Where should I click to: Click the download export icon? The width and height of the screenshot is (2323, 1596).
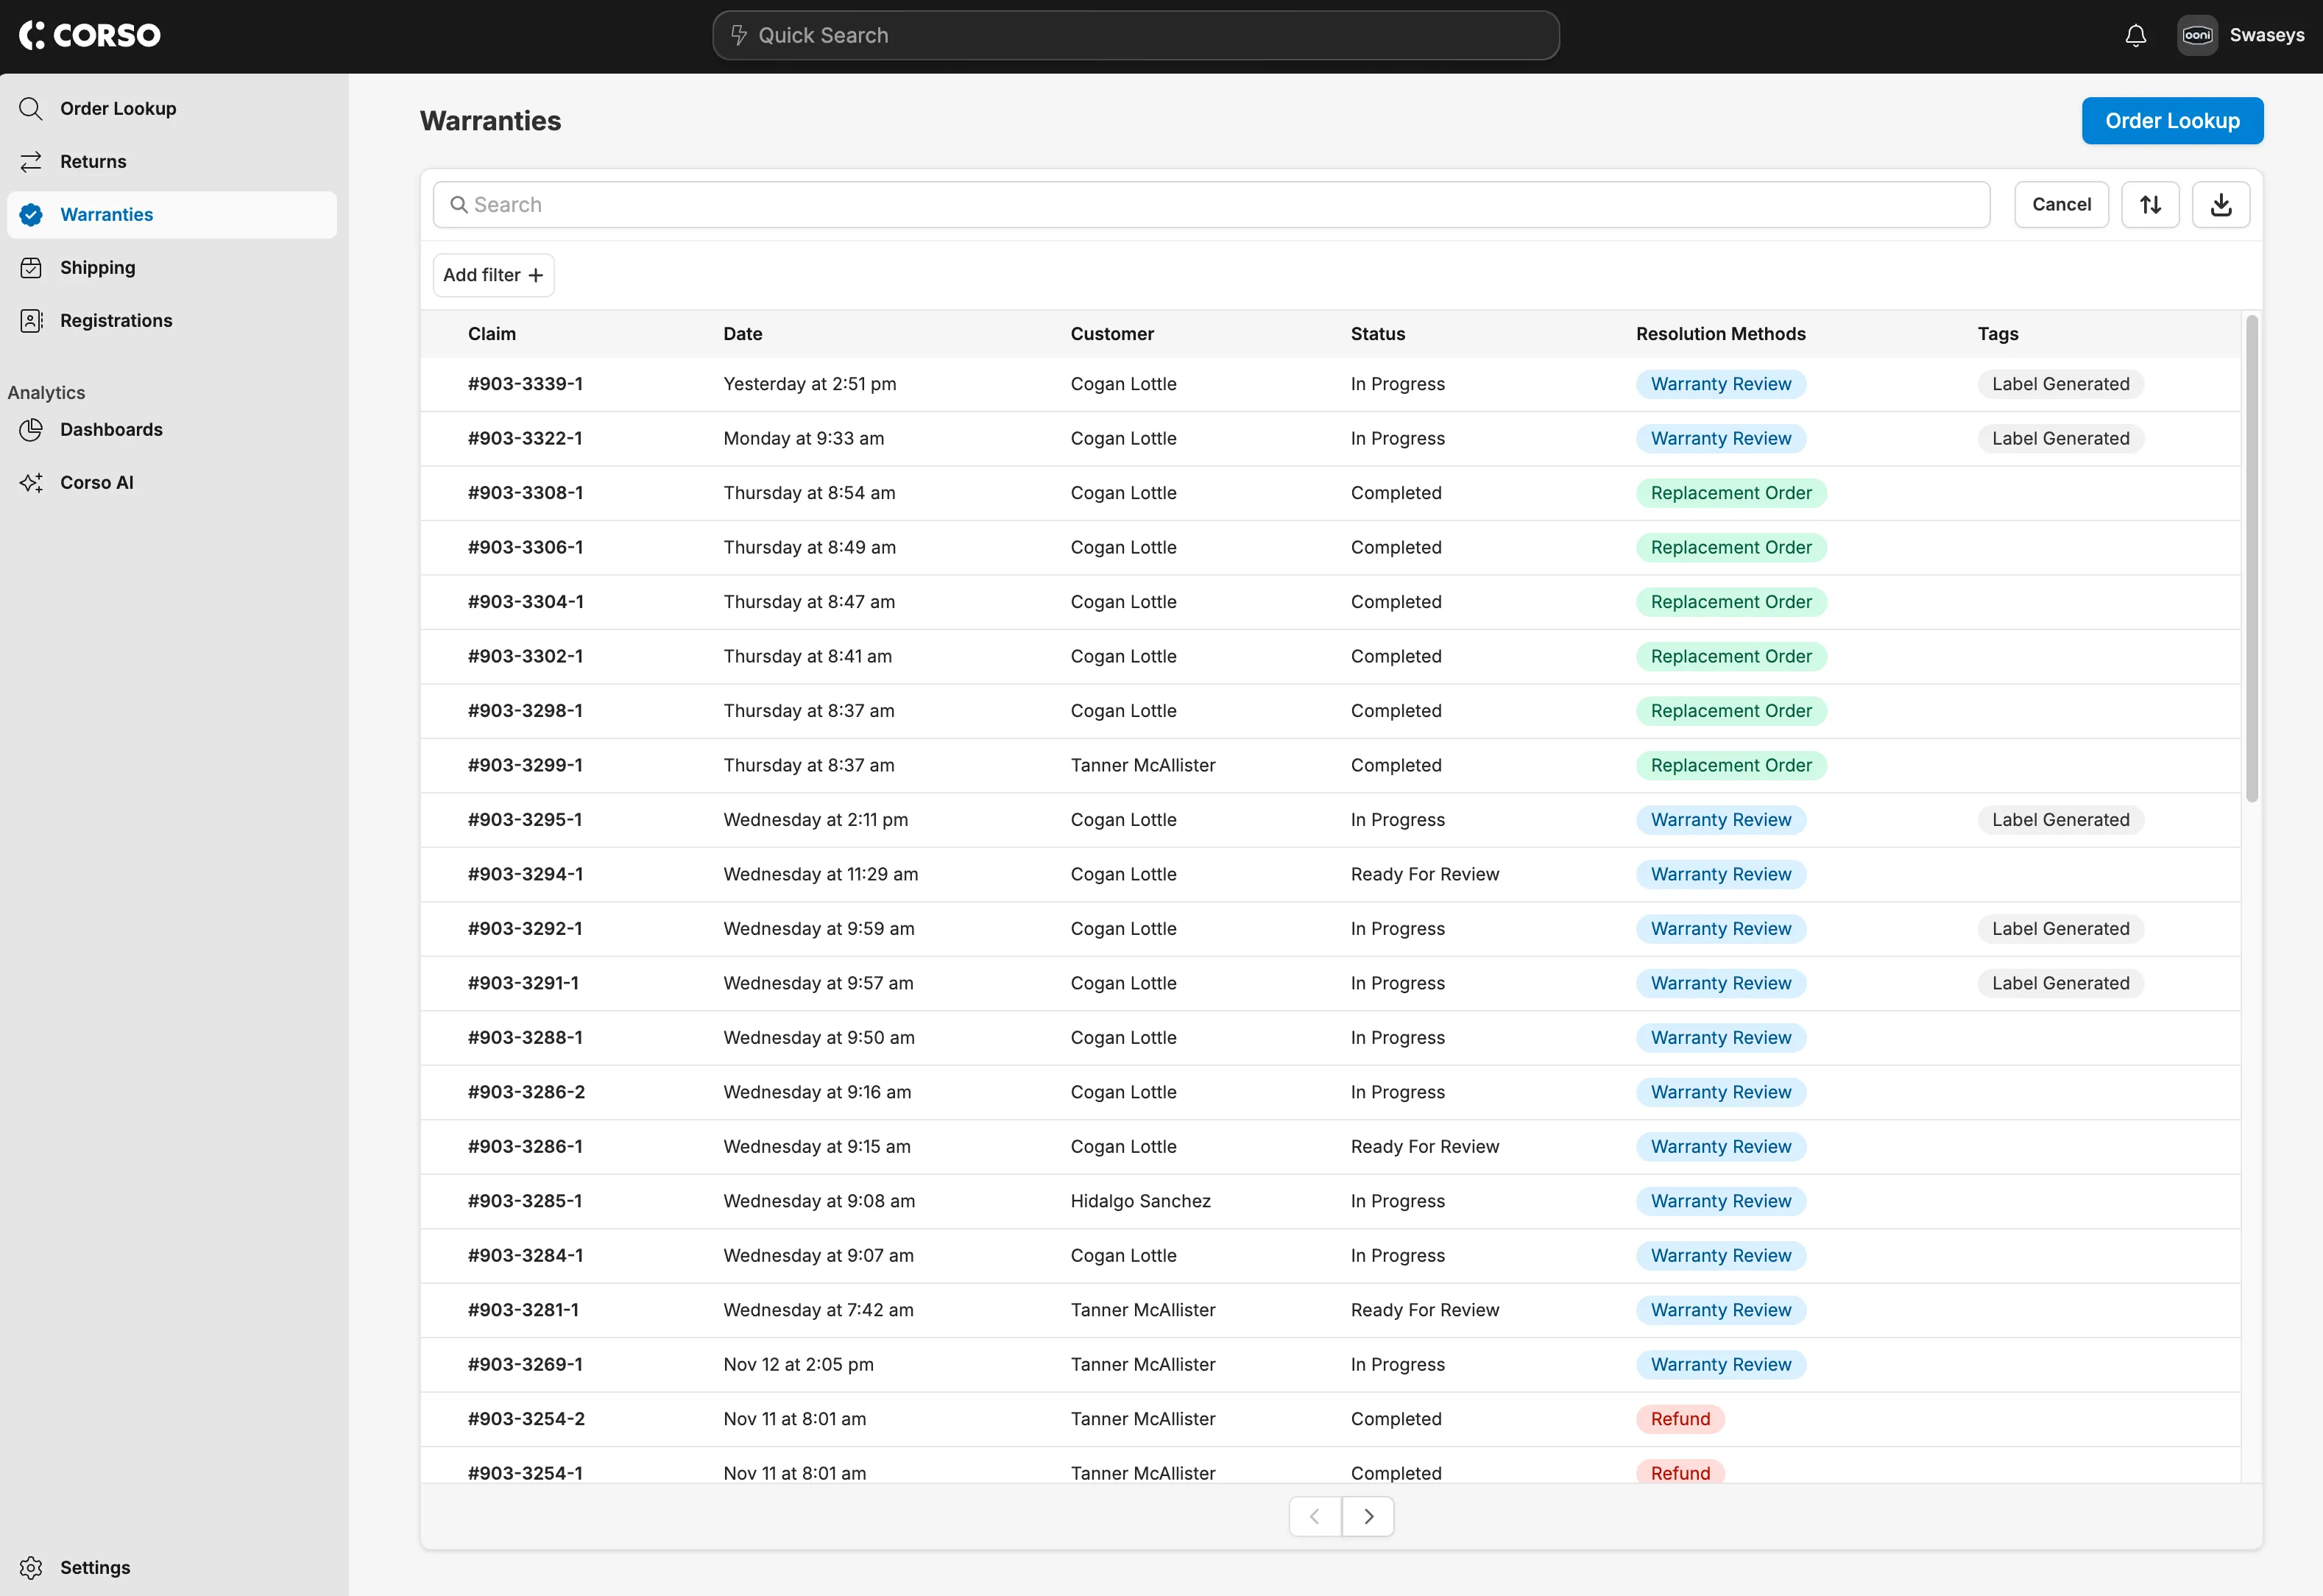tap(2220, 204)
